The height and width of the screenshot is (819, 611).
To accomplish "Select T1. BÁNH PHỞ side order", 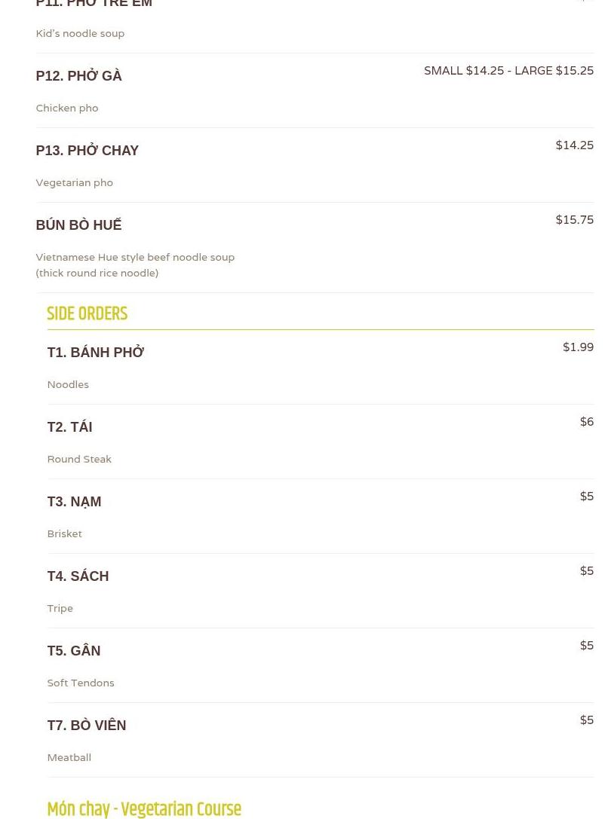I will (95, 353).
